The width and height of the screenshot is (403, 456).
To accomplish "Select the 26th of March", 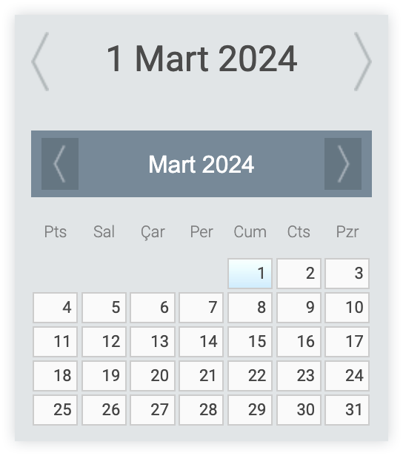I will [x=104, y=410].
